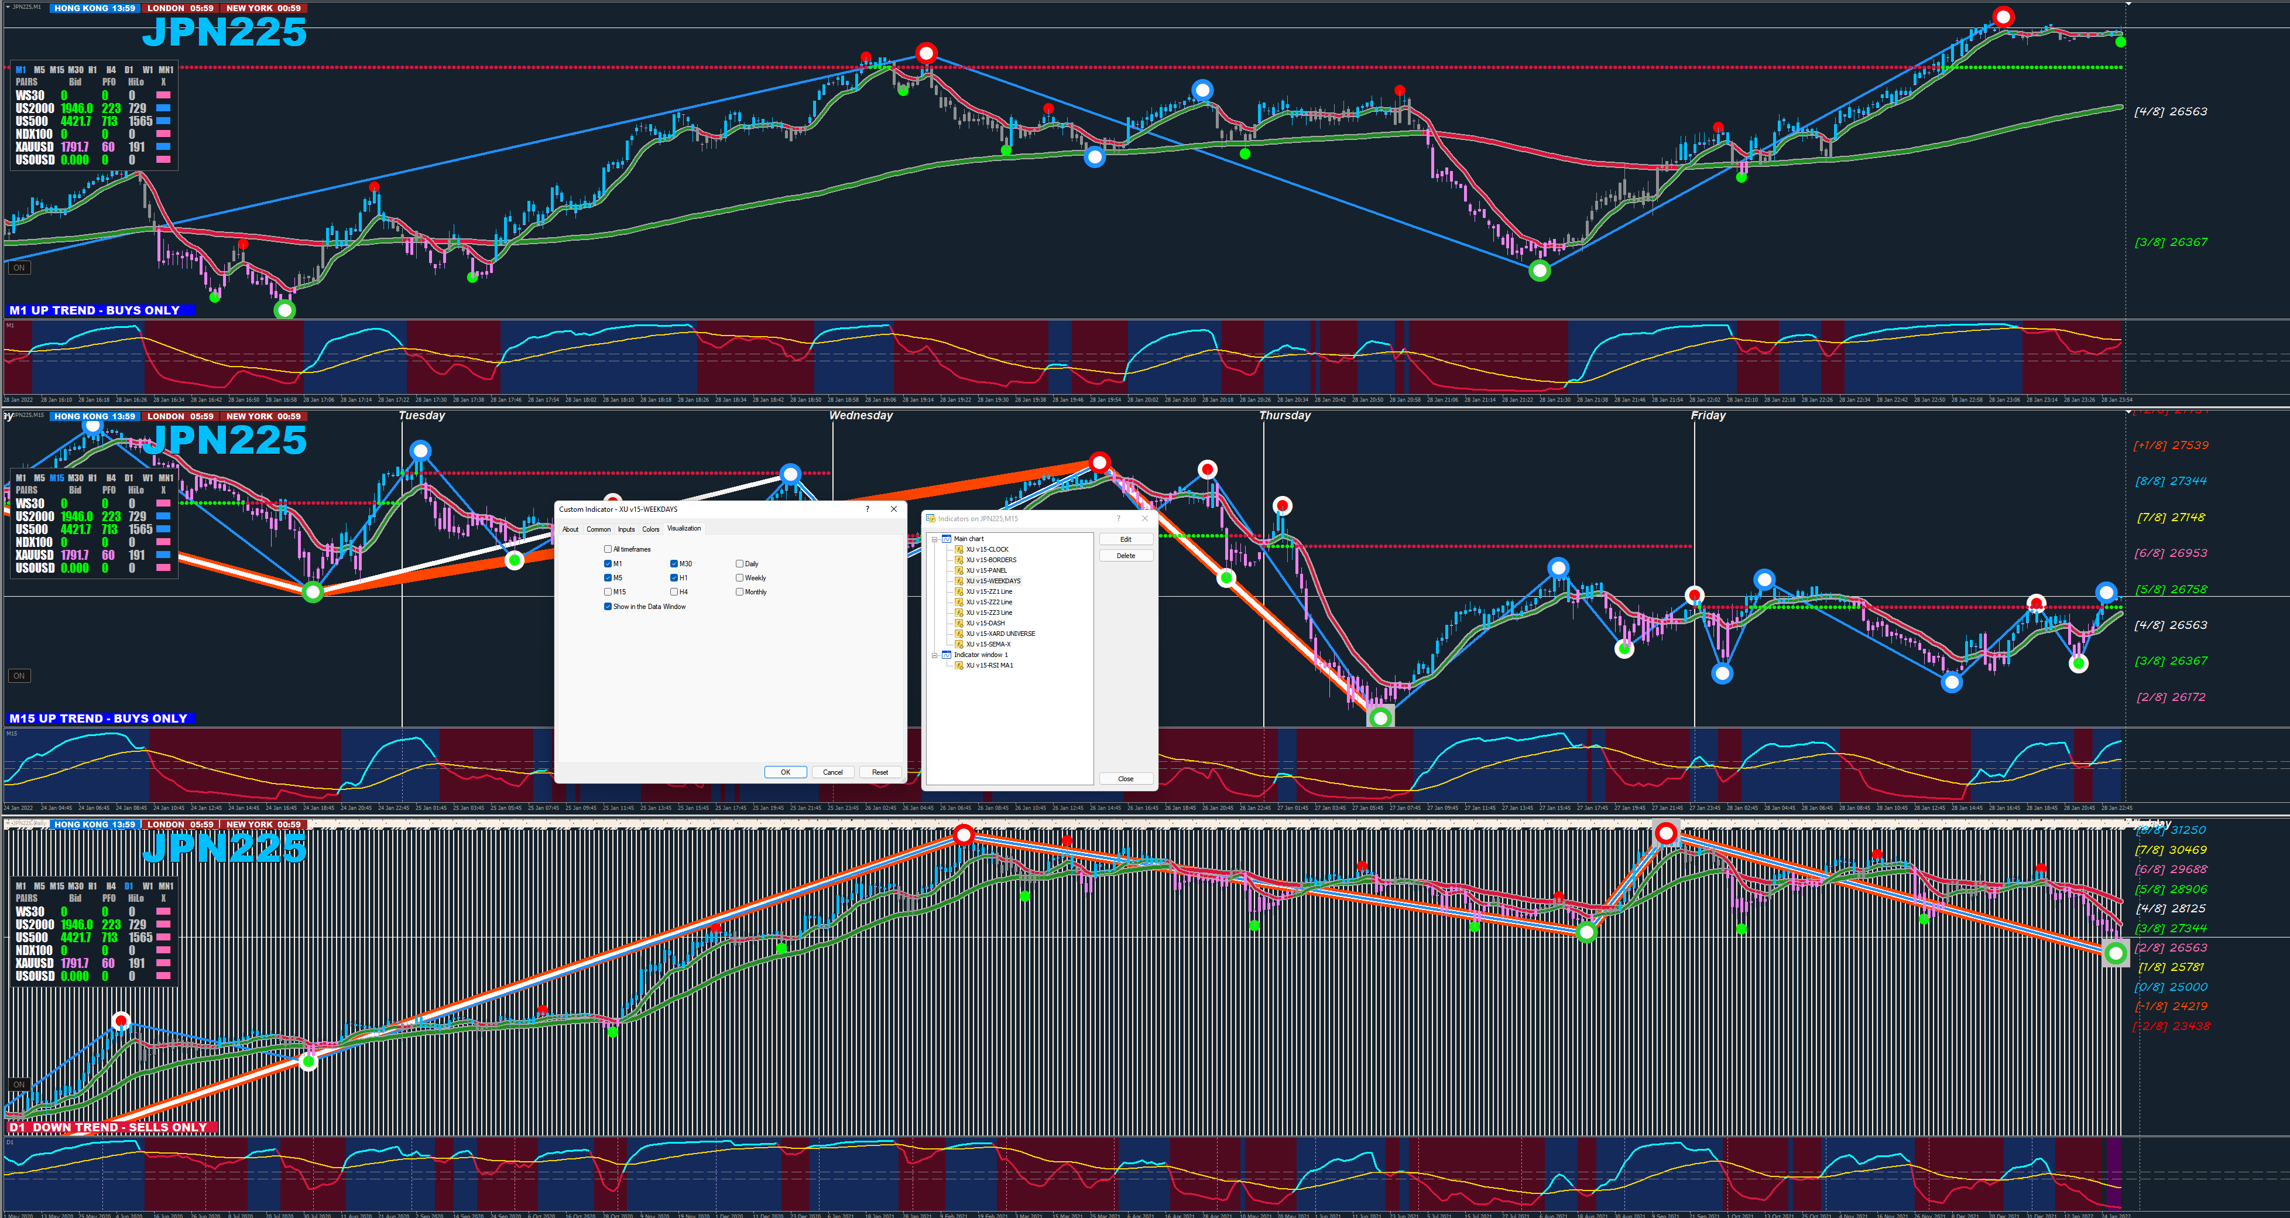
Task: Click the Reset button
Action: click(880, 772)
